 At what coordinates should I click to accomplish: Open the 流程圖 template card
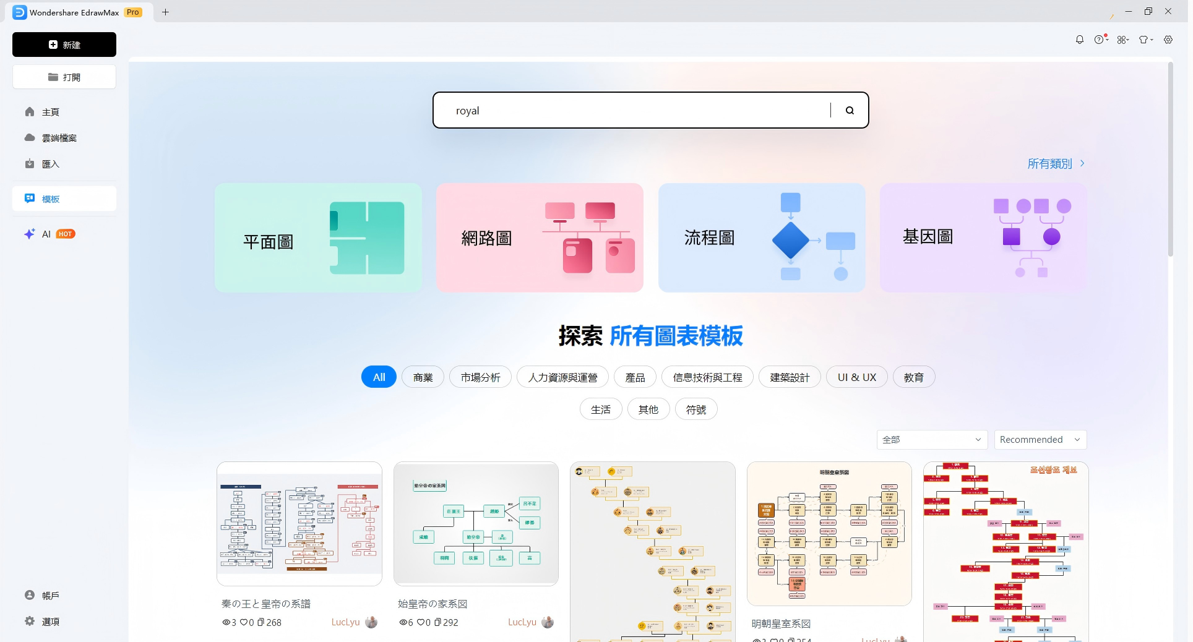[761, 238]
